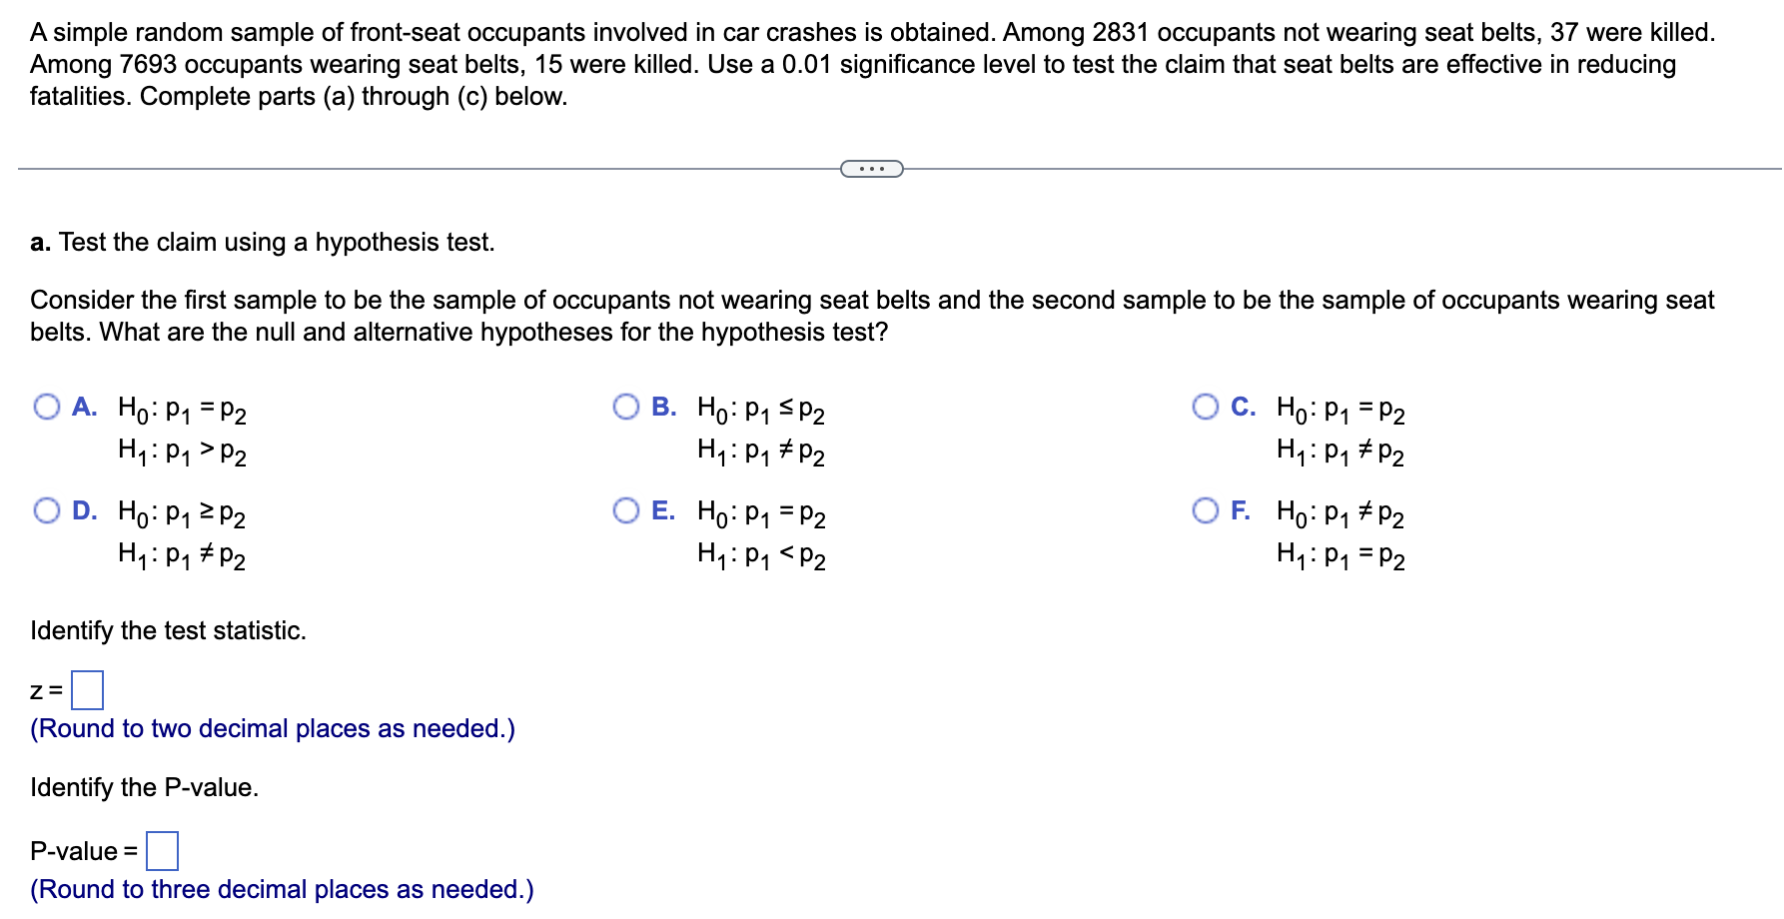Click option B's H1: p1 ≠ p2 text
Viewport: 1784px width, 919px height.
coord(760,455)
